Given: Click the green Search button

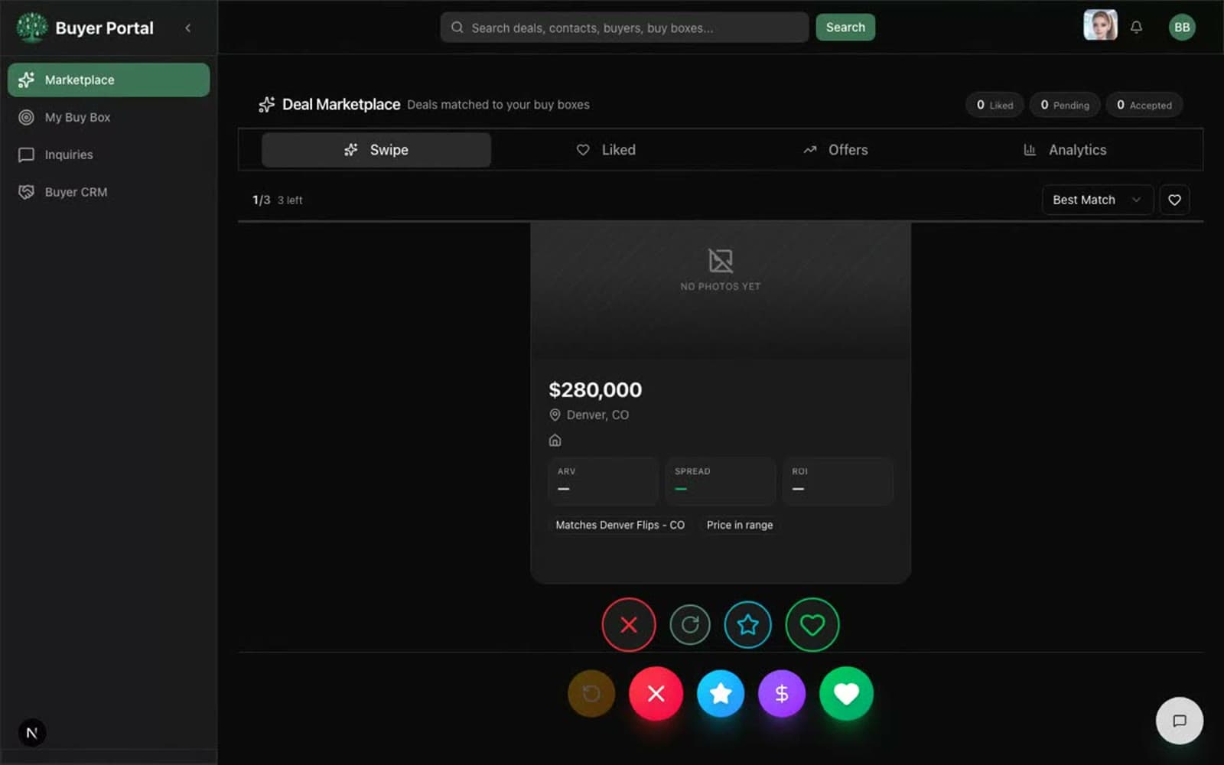Looking at the screenshot, I should tap(845, 28).
